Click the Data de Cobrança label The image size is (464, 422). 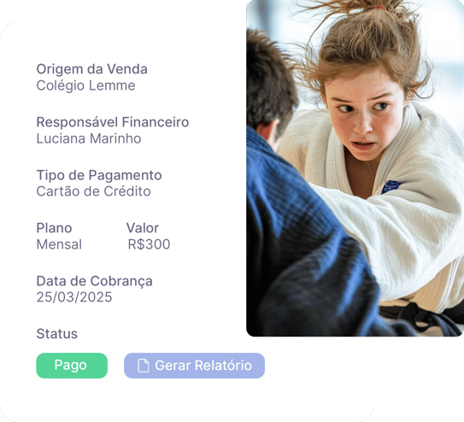[x=94, y=281]
